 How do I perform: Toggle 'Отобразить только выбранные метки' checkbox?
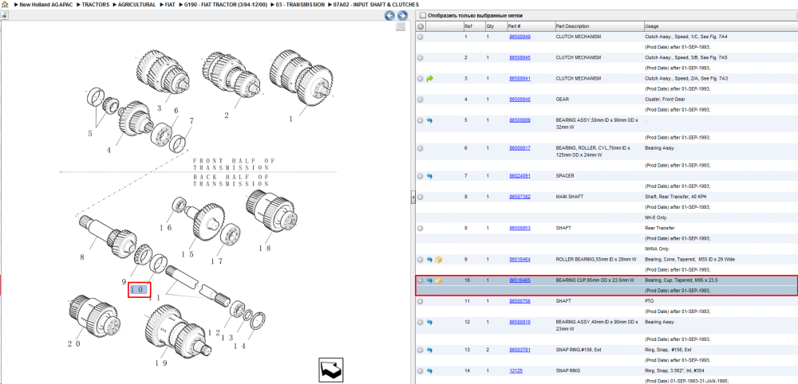[422, 16]
